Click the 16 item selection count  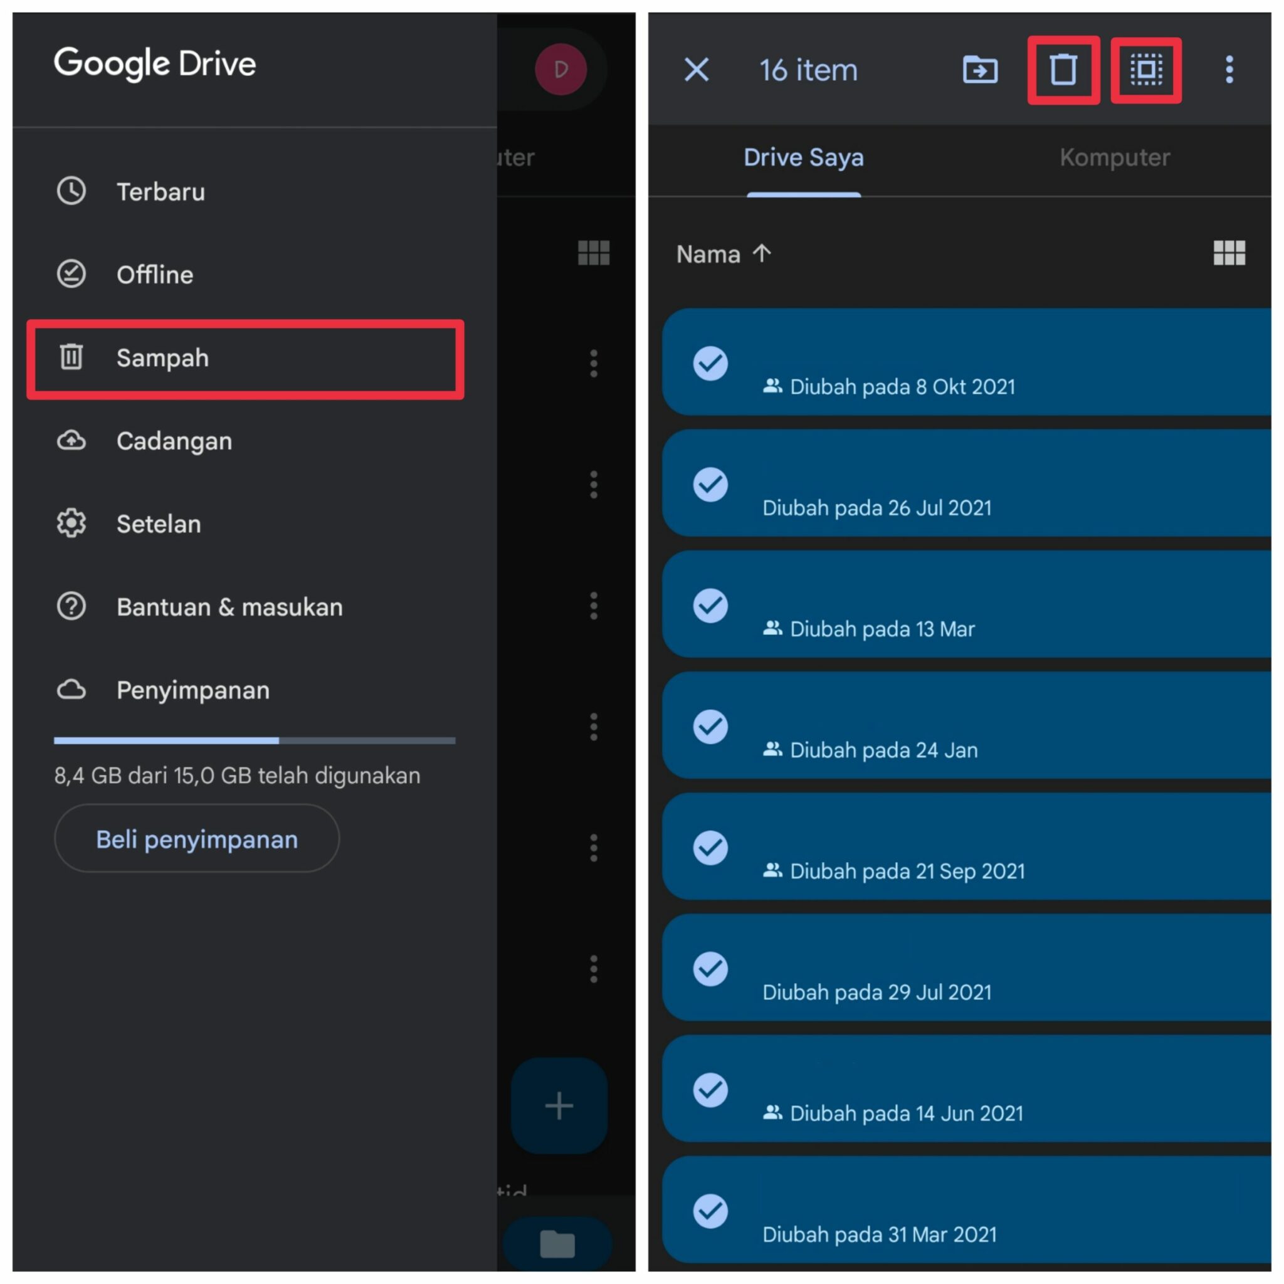point(808,70)
